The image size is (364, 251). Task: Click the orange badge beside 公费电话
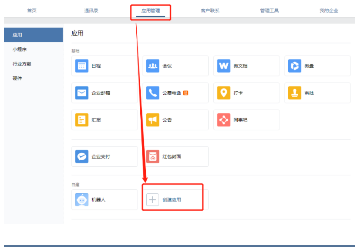pyautogui.click(x=186, y=93)
